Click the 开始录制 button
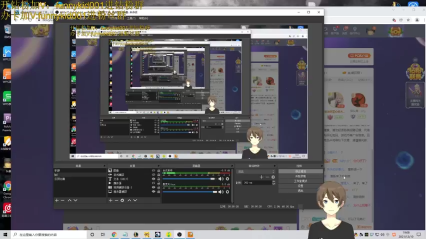 (300, 176)
